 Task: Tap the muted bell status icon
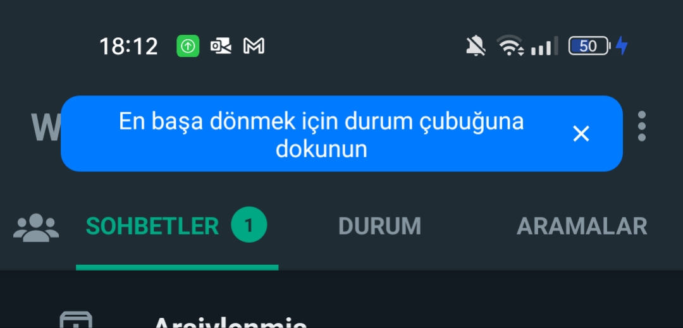476,46
